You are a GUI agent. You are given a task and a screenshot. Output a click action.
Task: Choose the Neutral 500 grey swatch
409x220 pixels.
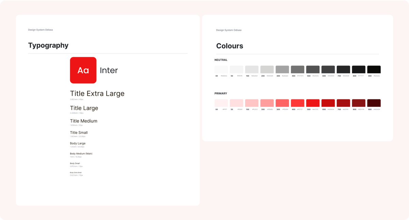[x=313, y=69]
